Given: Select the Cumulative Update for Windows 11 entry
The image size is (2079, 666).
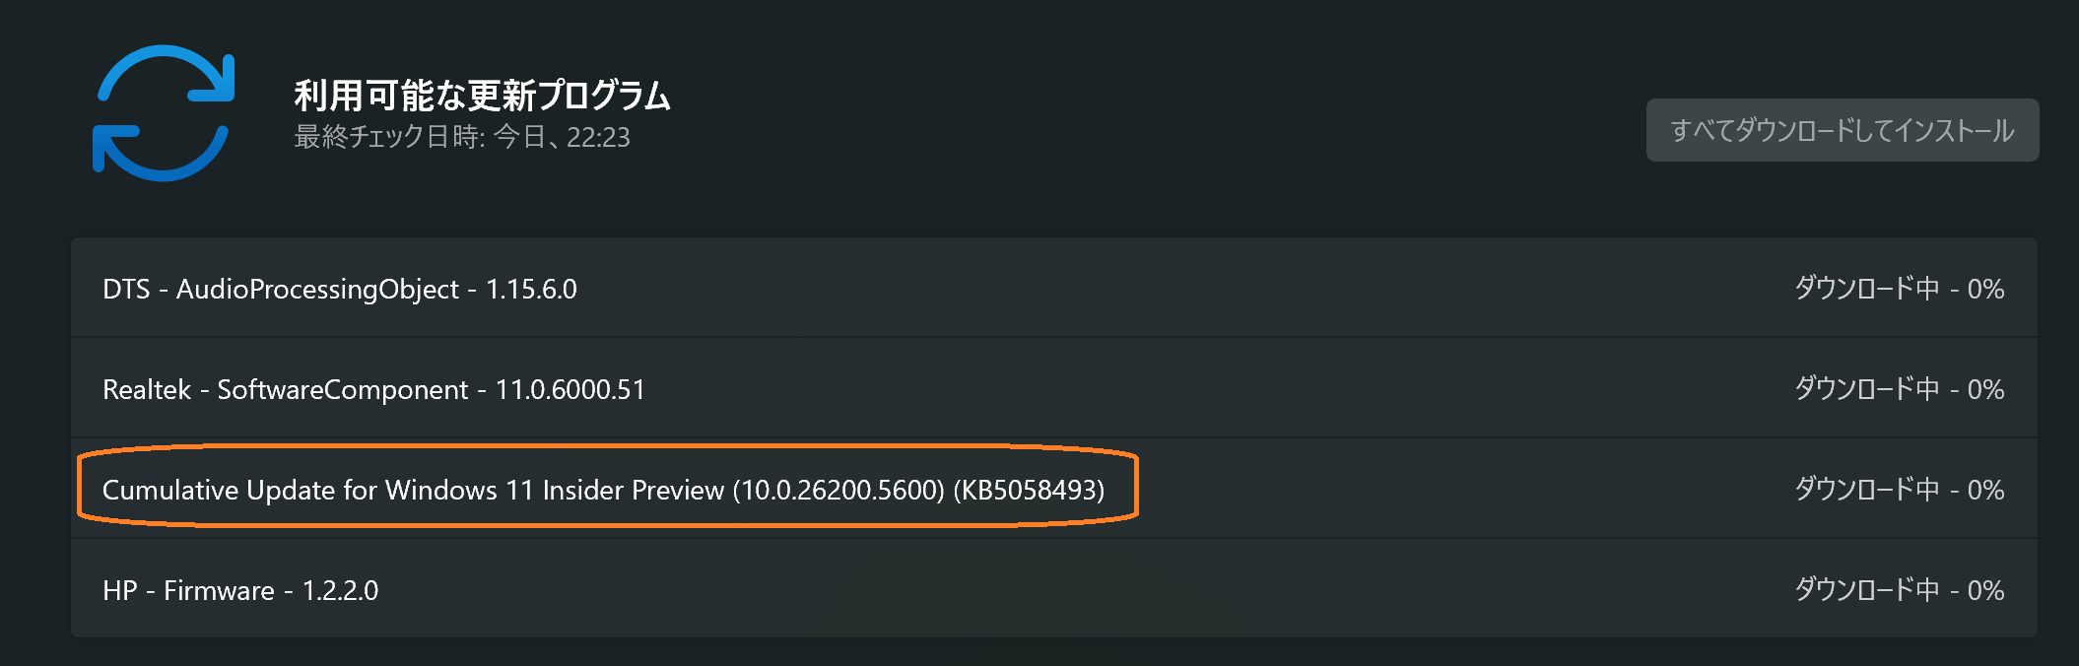Looking at the screenshot, I should pyautogui.click(x=603, y=490).
